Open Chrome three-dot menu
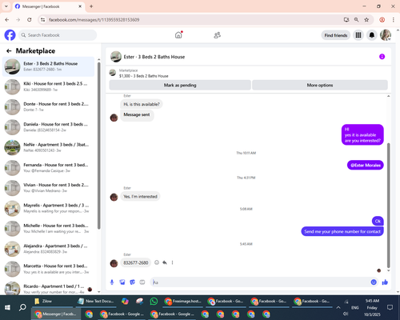This screenshot has width=400, height=320. pos(393,20)
